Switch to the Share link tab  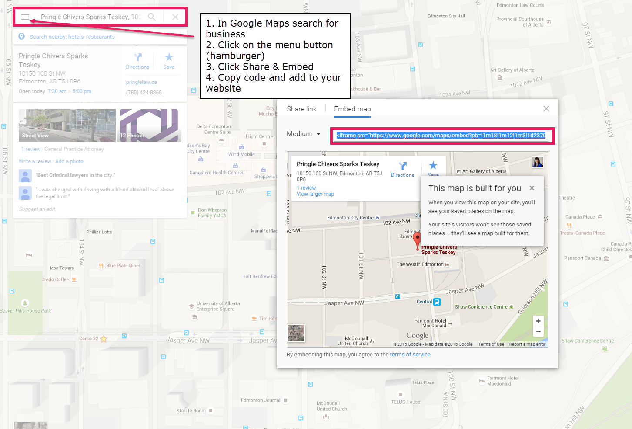(x=301, y=109)
